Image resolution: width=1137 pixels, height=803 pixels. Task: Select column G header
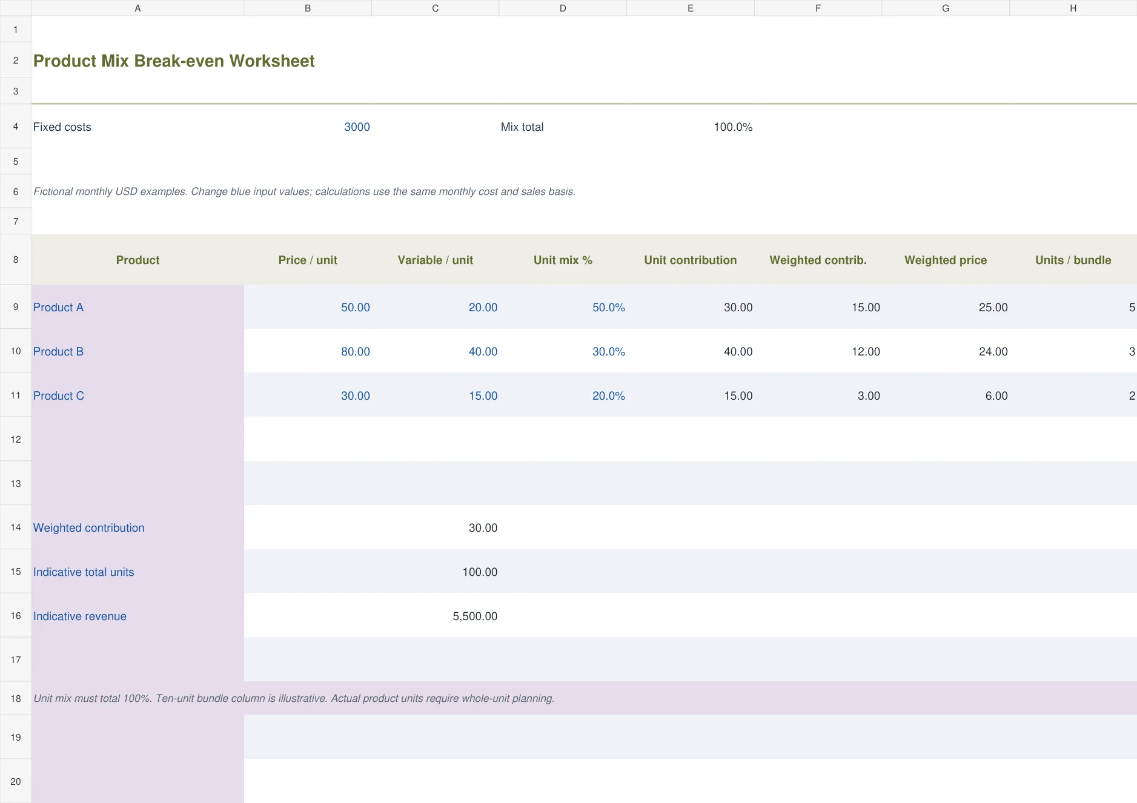(946, 8)
